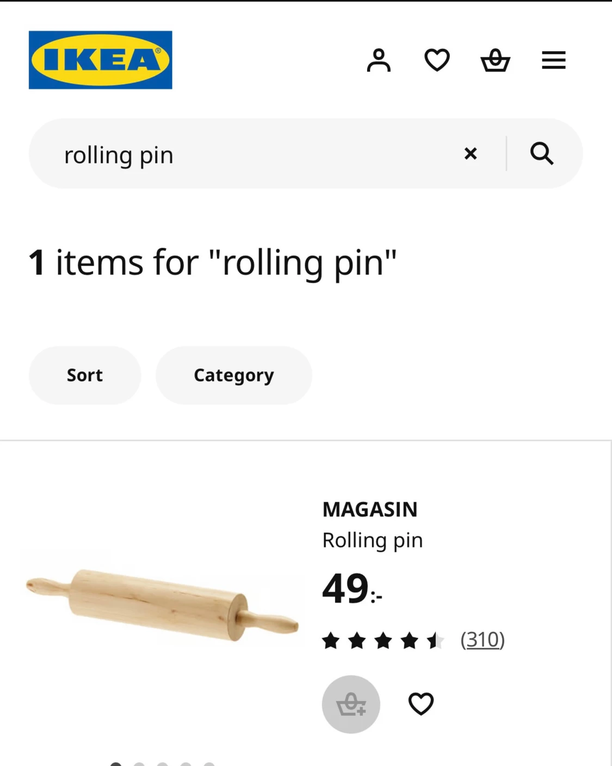Click the "Rolling pin" product description

(x=373, y=540)
